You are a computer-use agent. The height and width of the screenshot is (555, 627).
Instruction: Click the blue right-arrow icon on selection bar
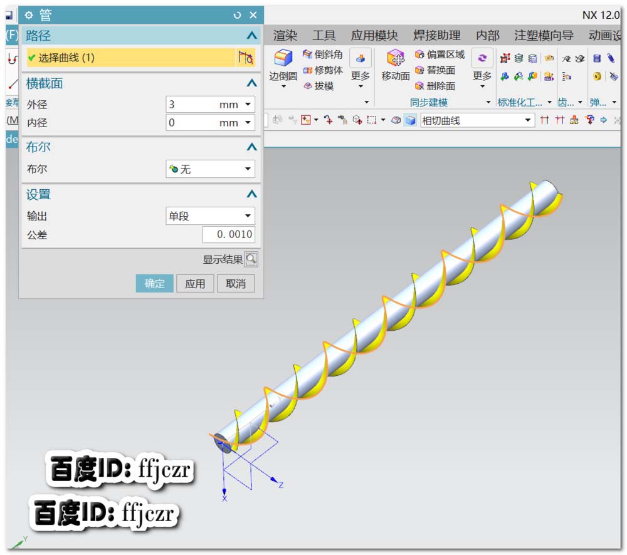click(603, 120)
